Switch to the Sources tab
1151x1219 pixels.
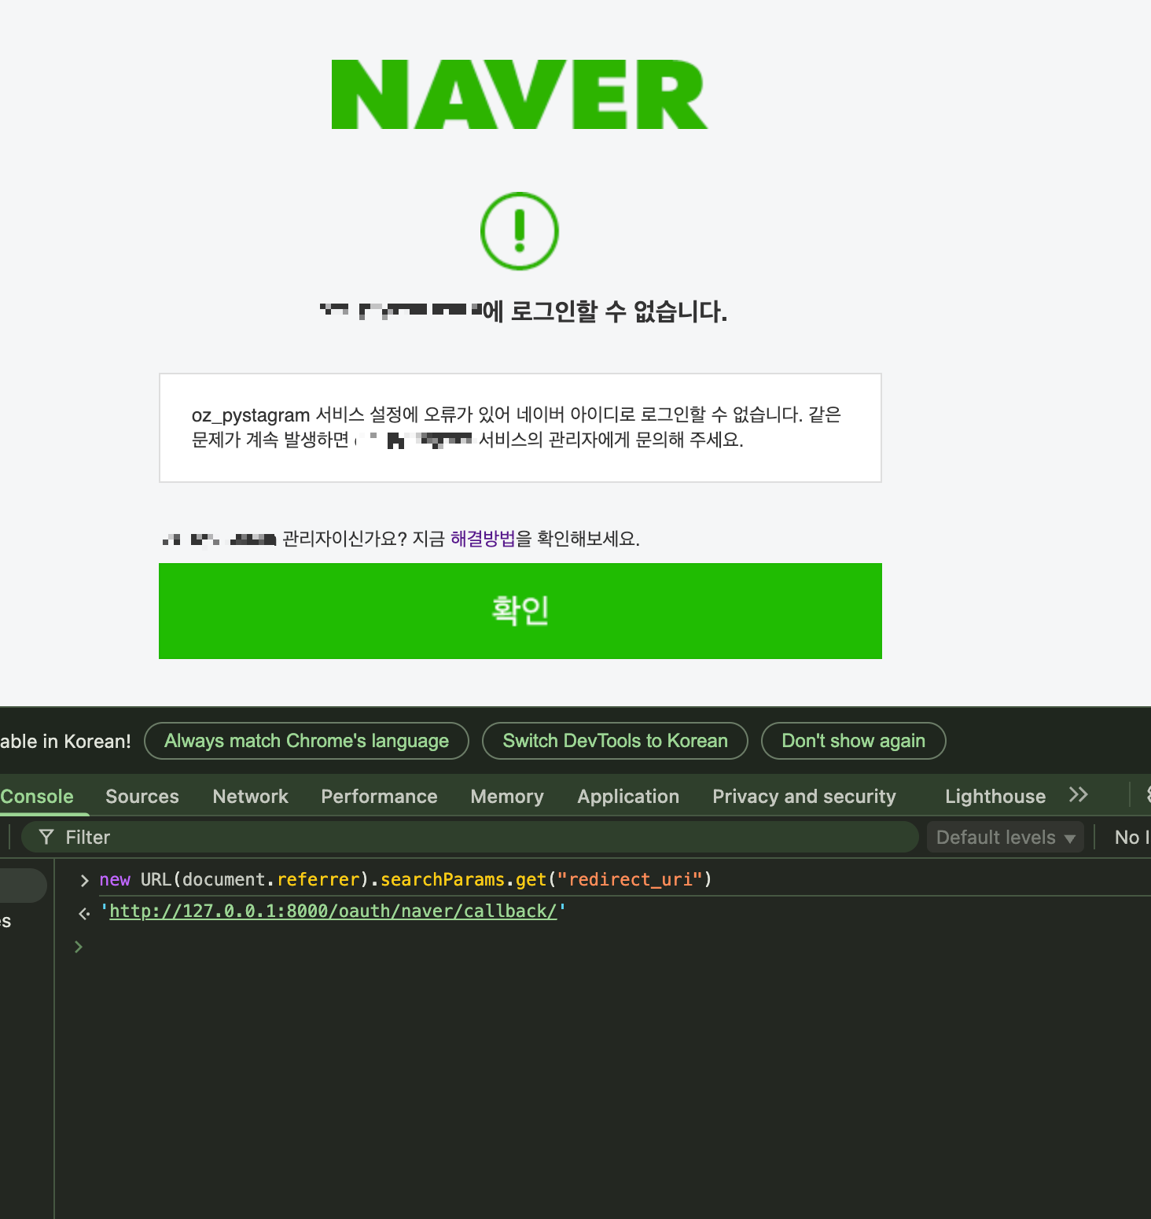142,797
